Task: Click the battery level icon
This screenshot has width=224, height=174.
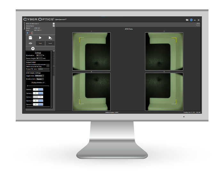Action: 32,32
